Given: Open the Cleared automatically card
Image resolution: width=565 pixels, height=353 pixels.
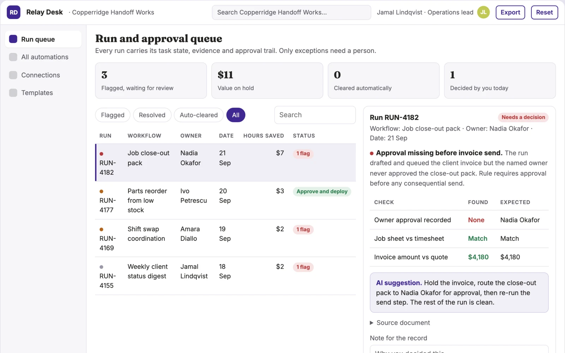Looking at the screenshot, I should 383,80.
